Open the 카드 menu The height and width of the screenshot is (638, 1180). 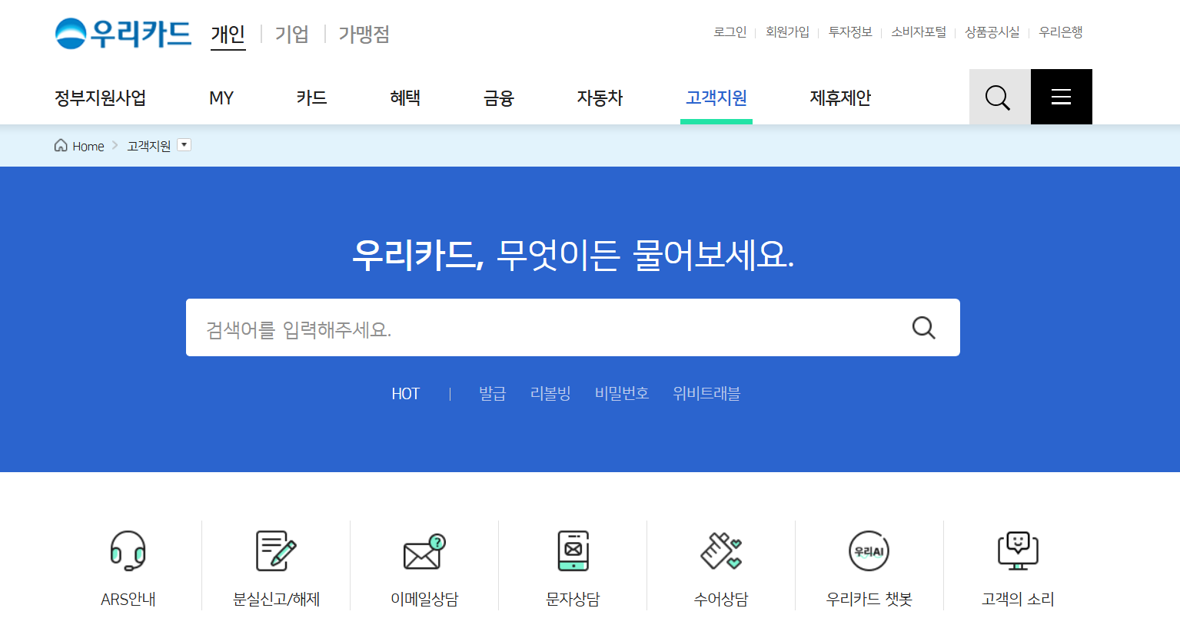(312, 98)
